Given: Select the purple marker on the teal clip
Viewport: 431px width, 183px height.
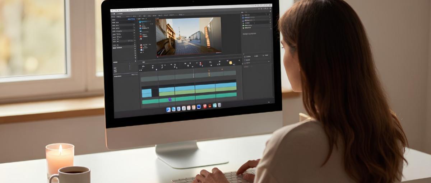Looking at the screenshot, I should [170, 99].
